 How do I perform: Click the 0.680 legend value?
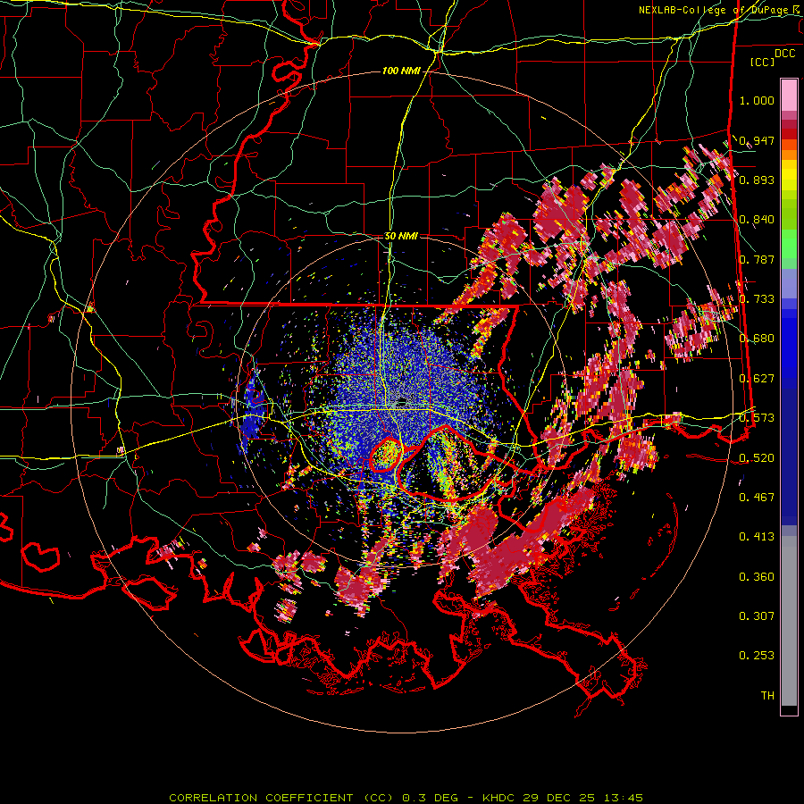[x=757, y=339]
